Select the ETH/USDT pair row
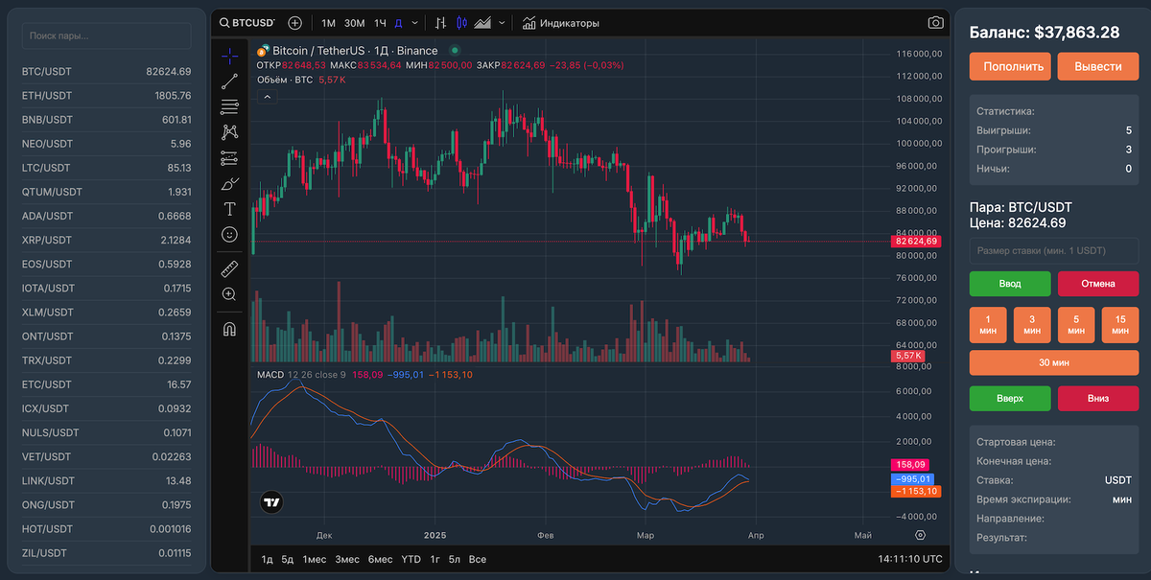 coord(106,96)
